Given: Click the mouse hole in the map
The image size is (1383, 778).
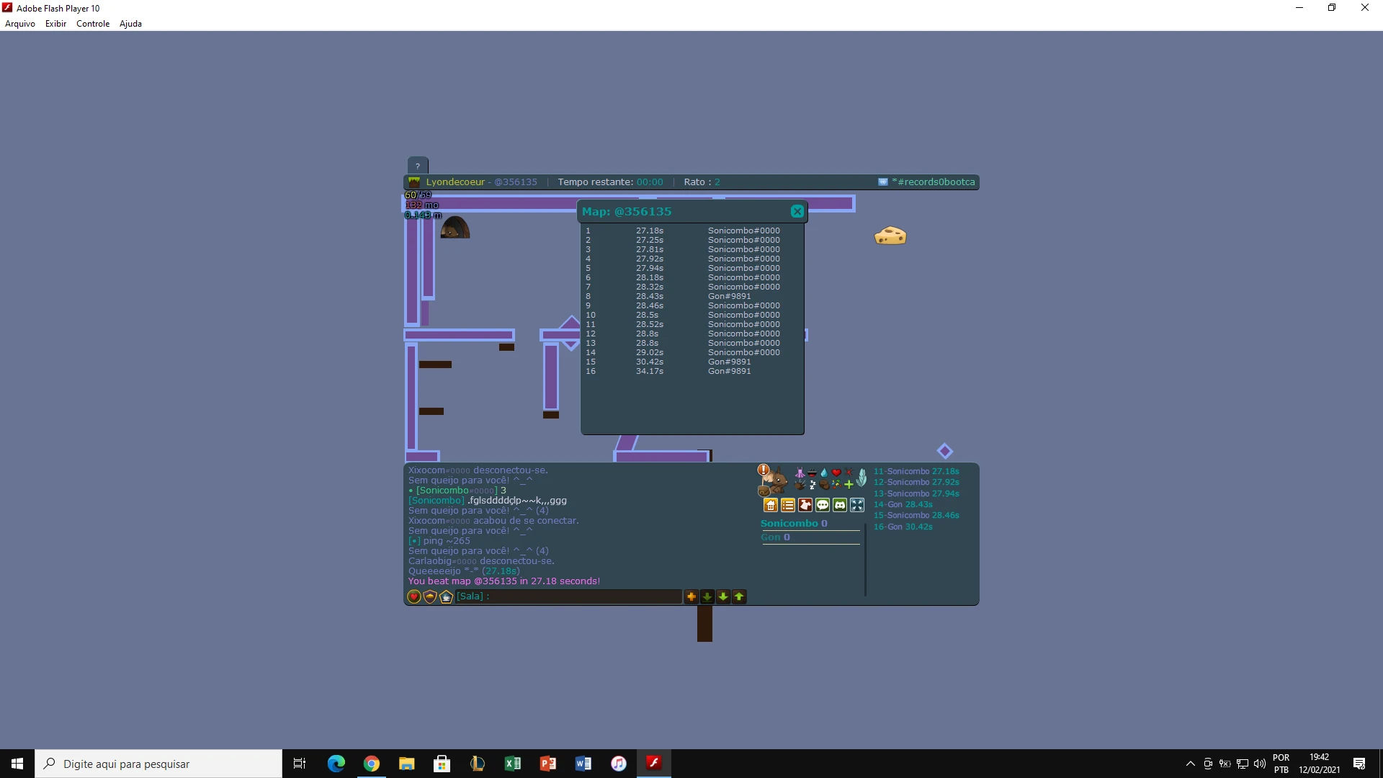Looking at the screenshot, I should coord(455,227).
